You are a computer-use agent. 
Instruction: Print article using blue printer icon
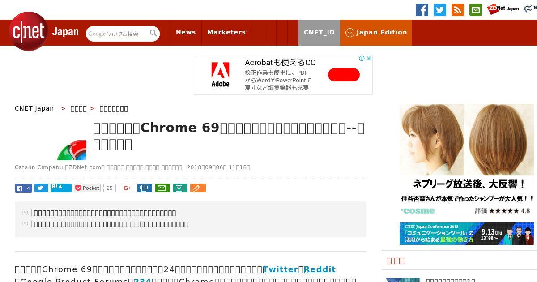coord(145,188)
